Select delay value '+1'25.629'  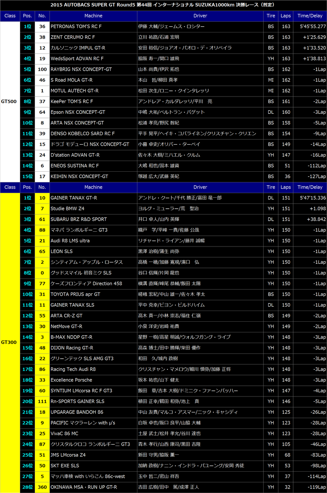pos(313,37)
